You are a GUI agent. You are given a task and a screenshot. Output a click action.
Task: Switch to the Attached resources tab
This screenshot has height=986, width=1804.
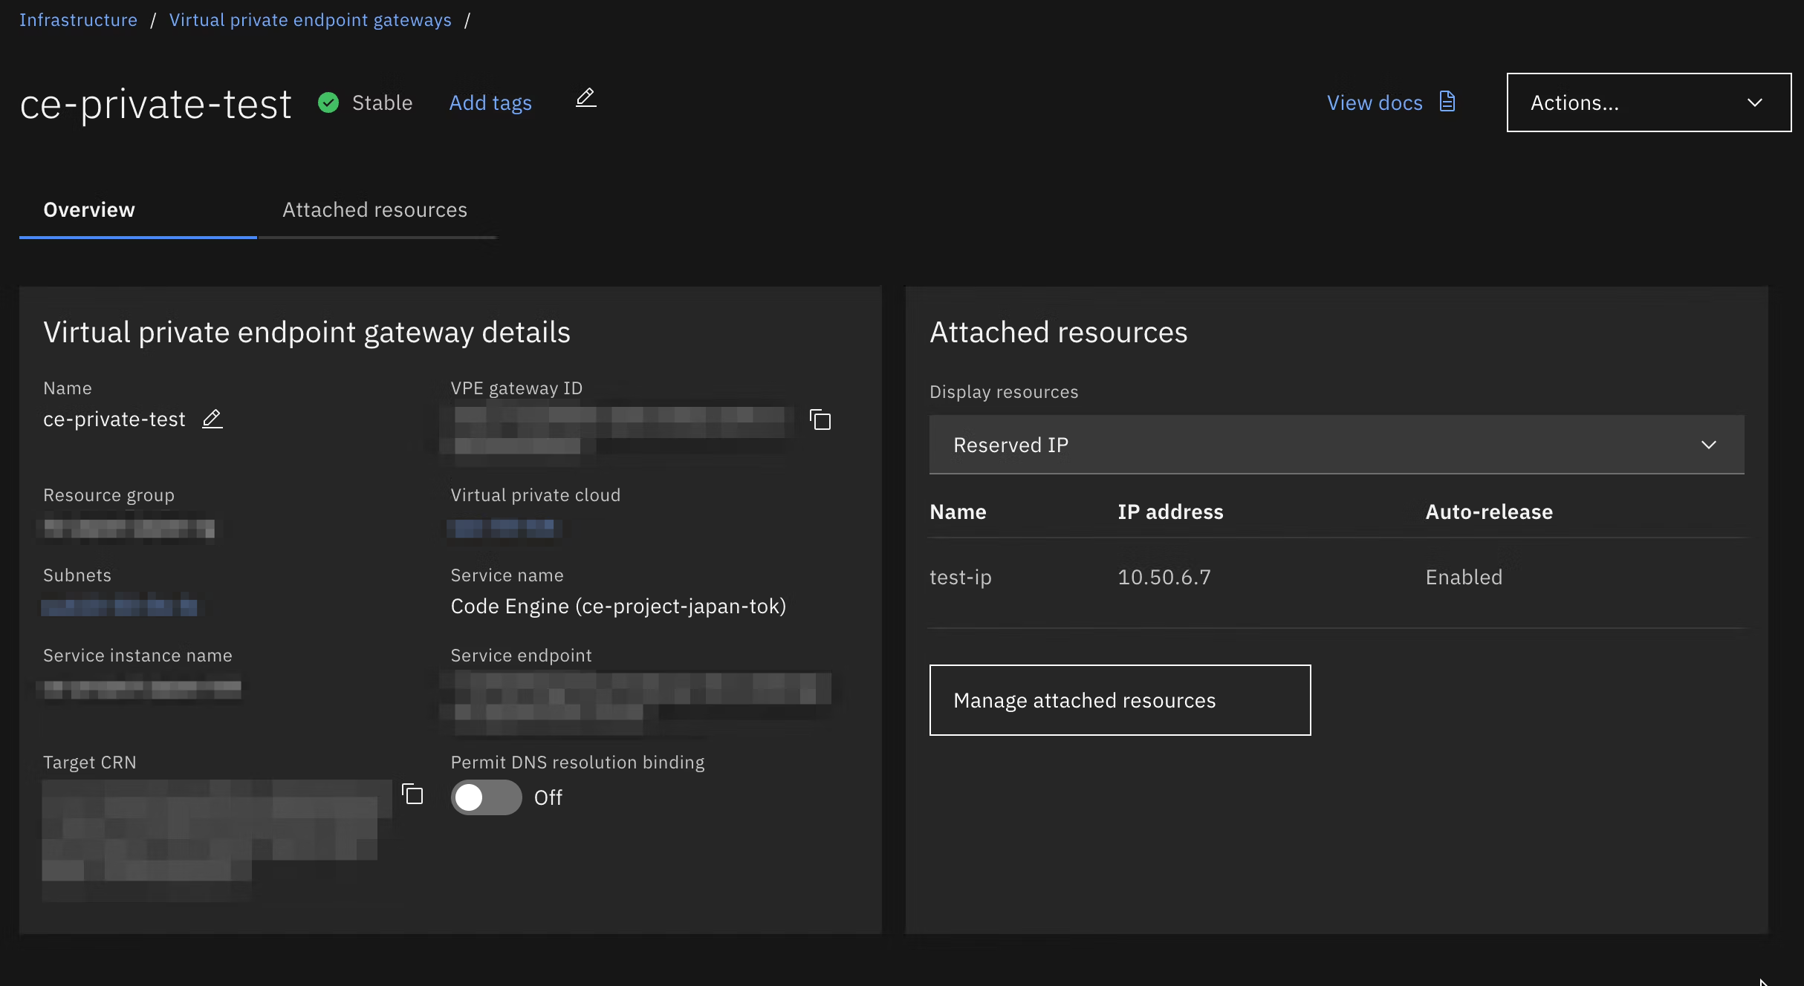click(x=374, y=210)
